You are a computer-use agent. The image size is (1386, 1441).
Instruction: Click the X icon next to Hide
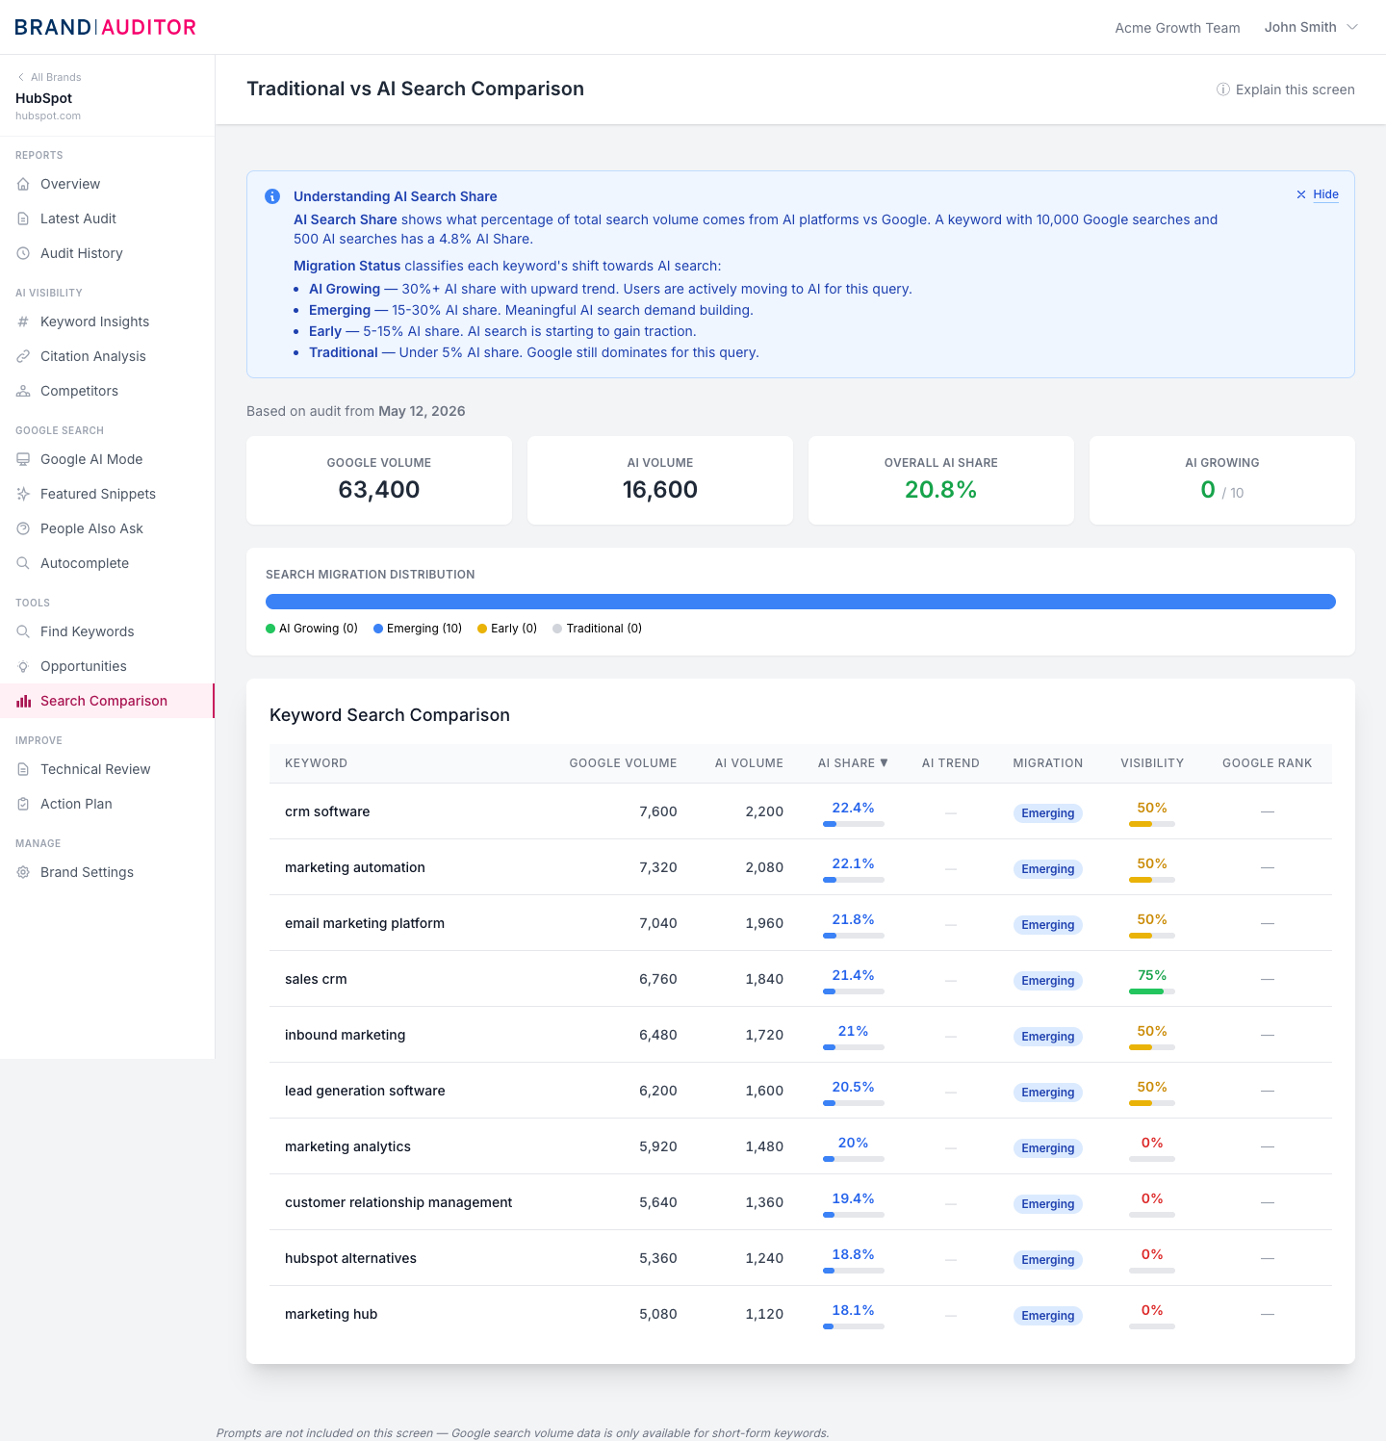coord(1301,194)
